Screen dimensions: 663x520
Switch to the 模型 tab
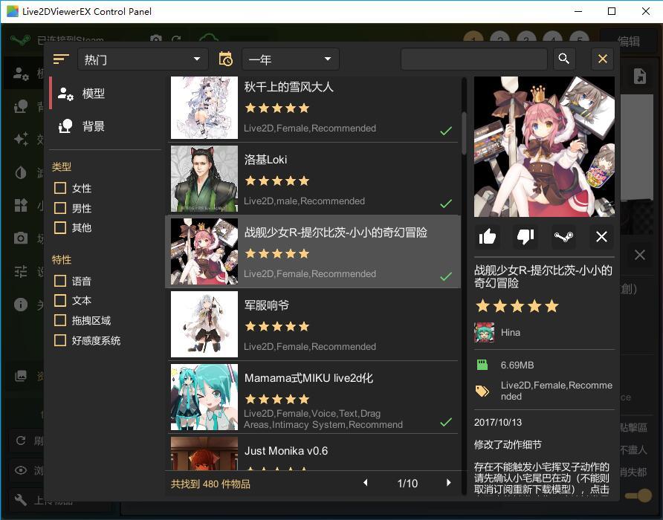click(x=93, y=94)
